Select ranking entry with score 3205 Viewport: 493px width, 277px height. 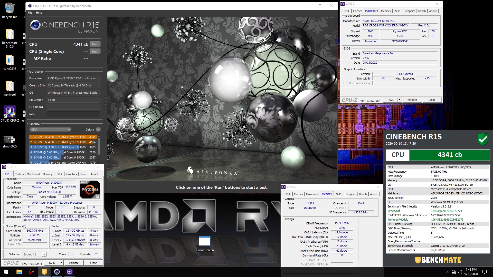point(63,147)
